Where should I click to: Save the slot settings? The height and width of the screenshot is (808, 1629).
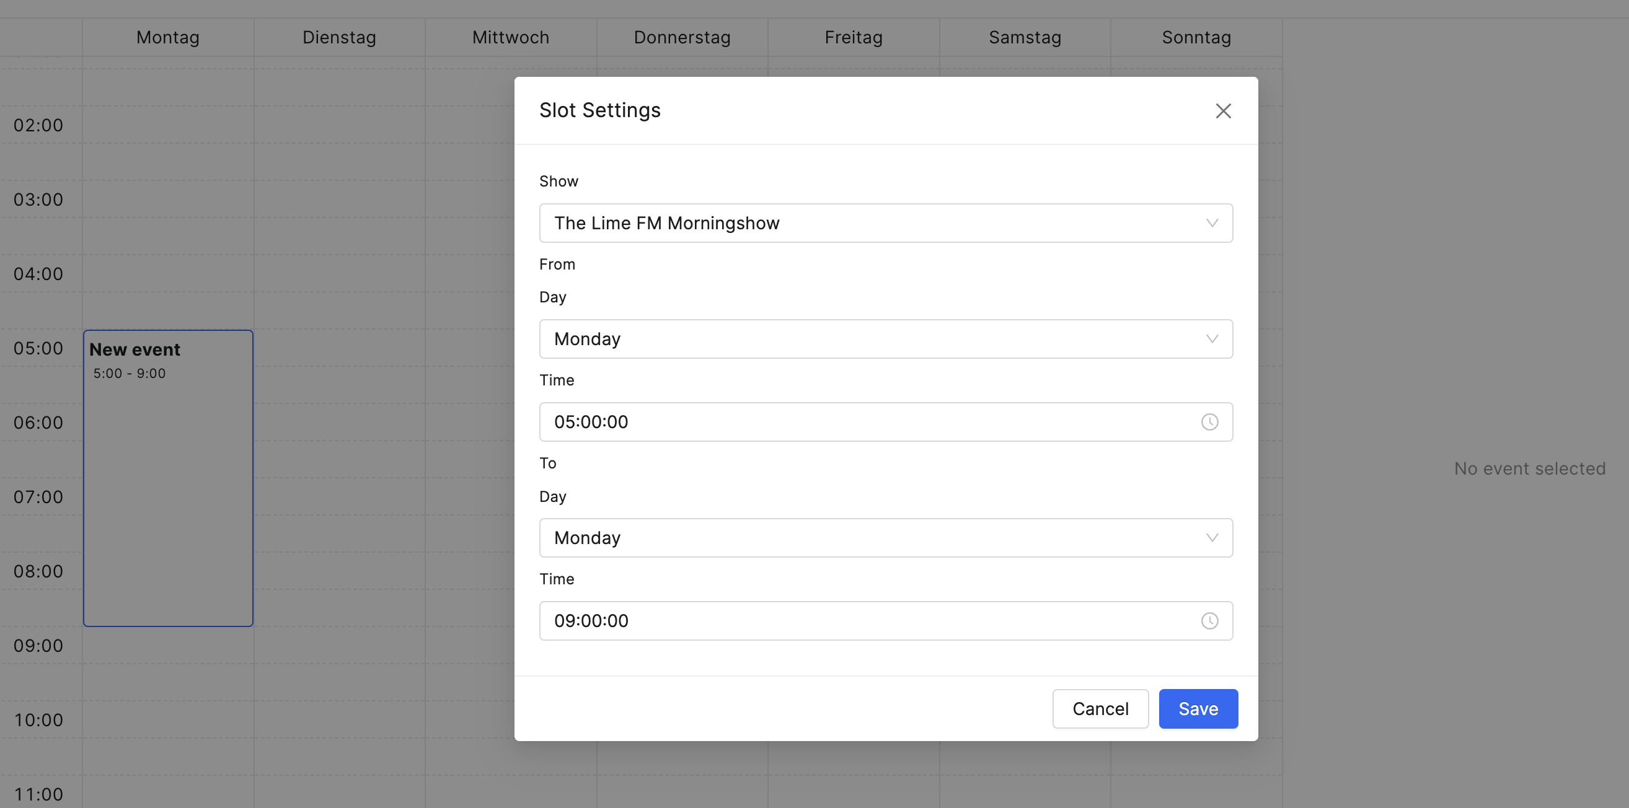click(x=1198, y=708)
